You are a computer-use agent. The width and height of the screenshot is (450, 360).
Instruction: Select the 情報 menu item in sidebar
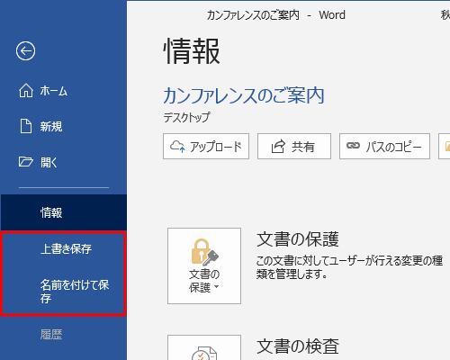pos(63,212)
